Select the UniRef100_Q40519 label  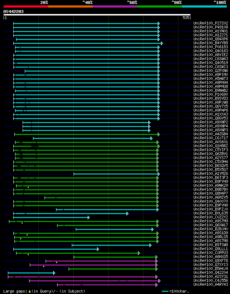click(x=211, y=63)
